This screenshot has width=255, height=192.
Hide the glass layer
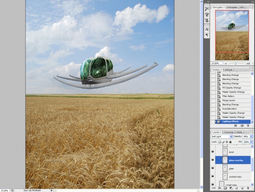tap(212, 168)
